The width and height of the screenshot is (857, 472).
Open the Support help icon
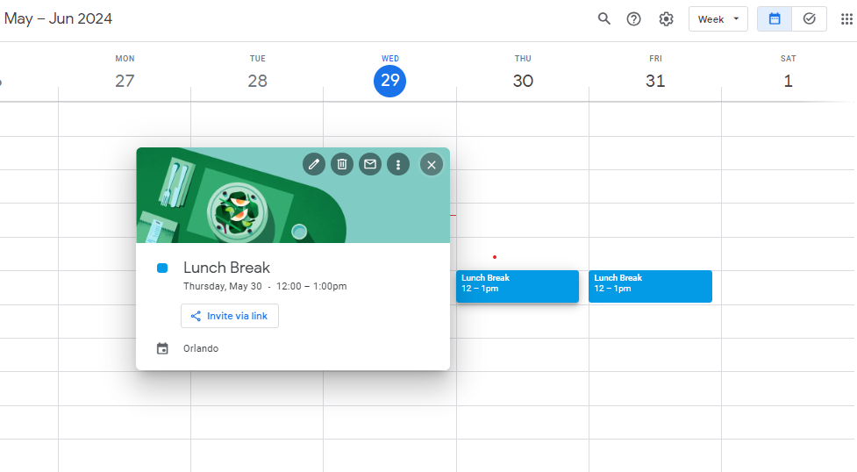pos(633,19)
